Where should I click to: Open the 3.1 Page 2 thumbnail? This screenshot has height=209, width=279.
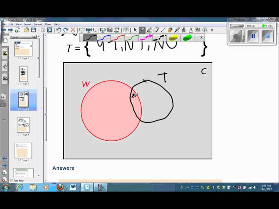[23, 74]
